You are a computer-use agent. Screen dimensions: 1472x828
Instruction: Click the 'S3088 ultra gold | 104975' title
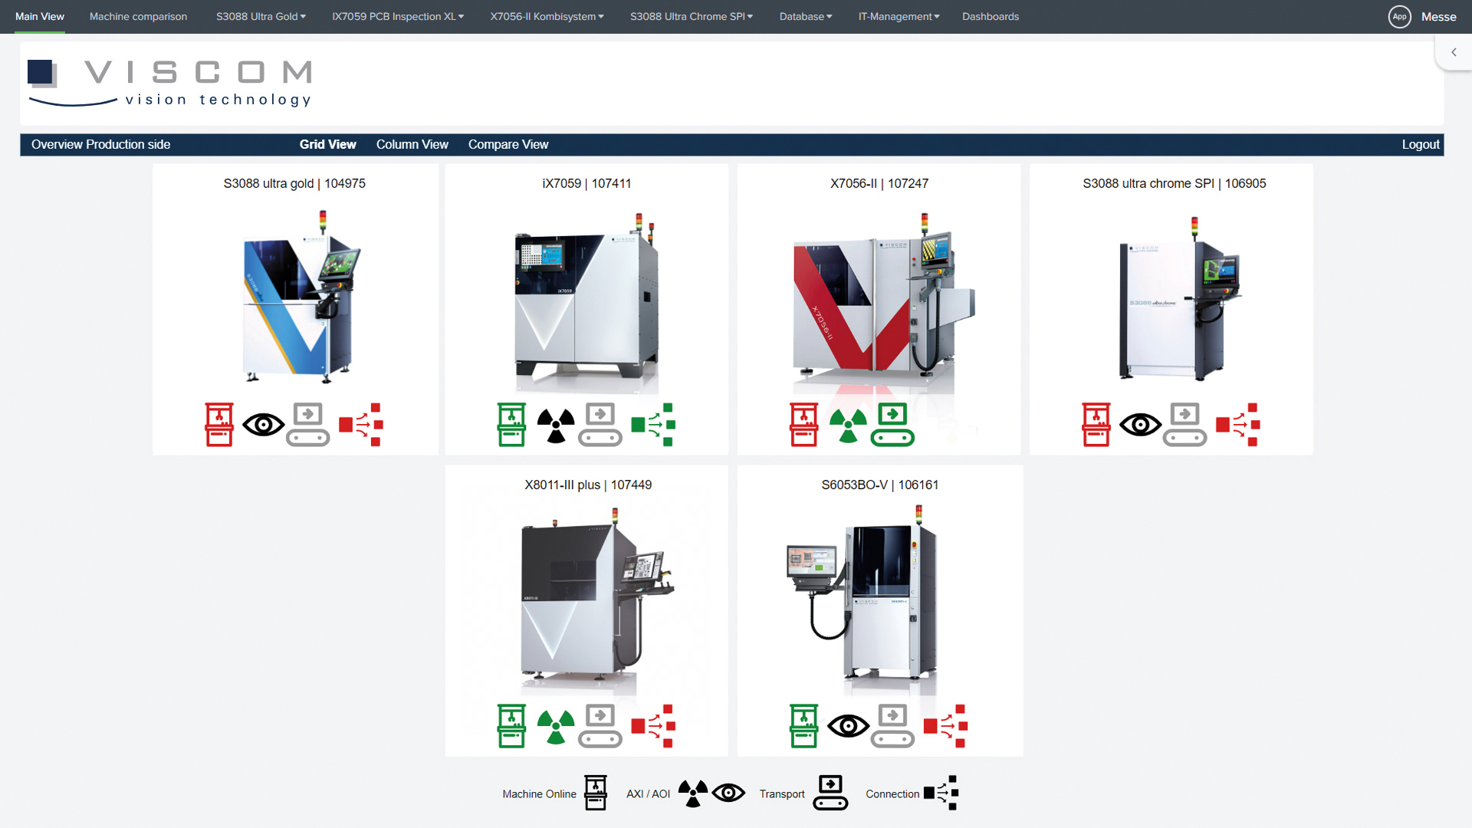pyautogui.click(x=294, y=183)
